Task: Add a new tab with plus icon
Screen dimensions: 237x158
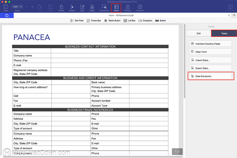Action: click(x=234, y=15)
